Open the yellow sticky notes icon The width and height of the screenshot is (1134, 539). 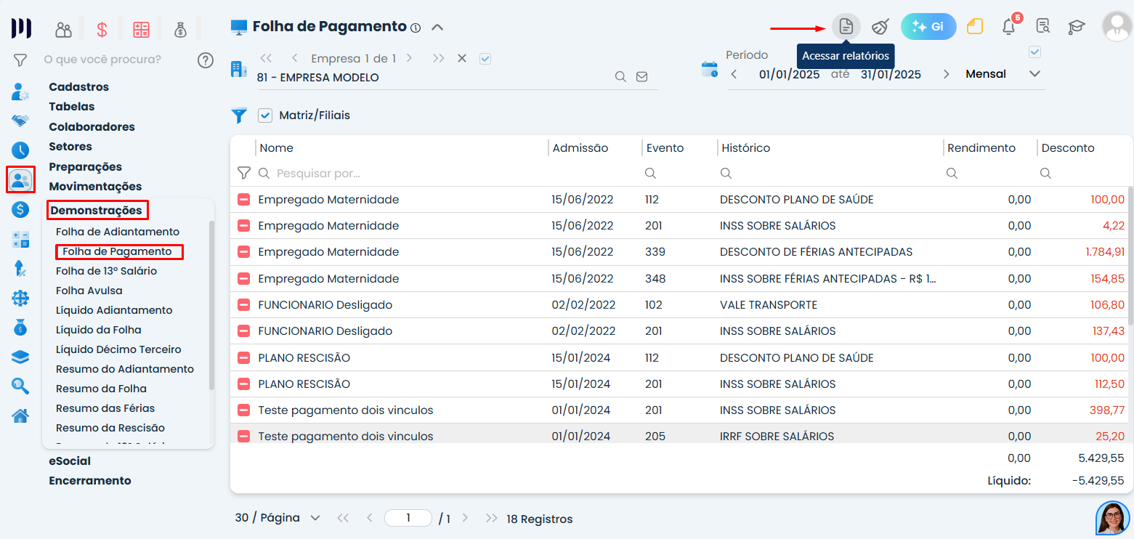tap(974, 27)
